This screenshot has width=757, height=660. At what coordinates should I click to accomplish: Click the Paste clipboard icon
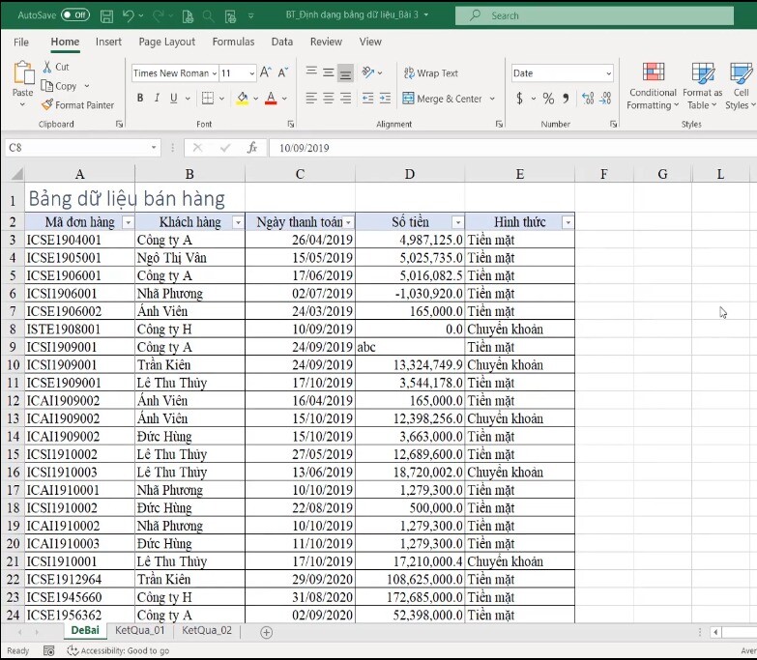point(22,72)
